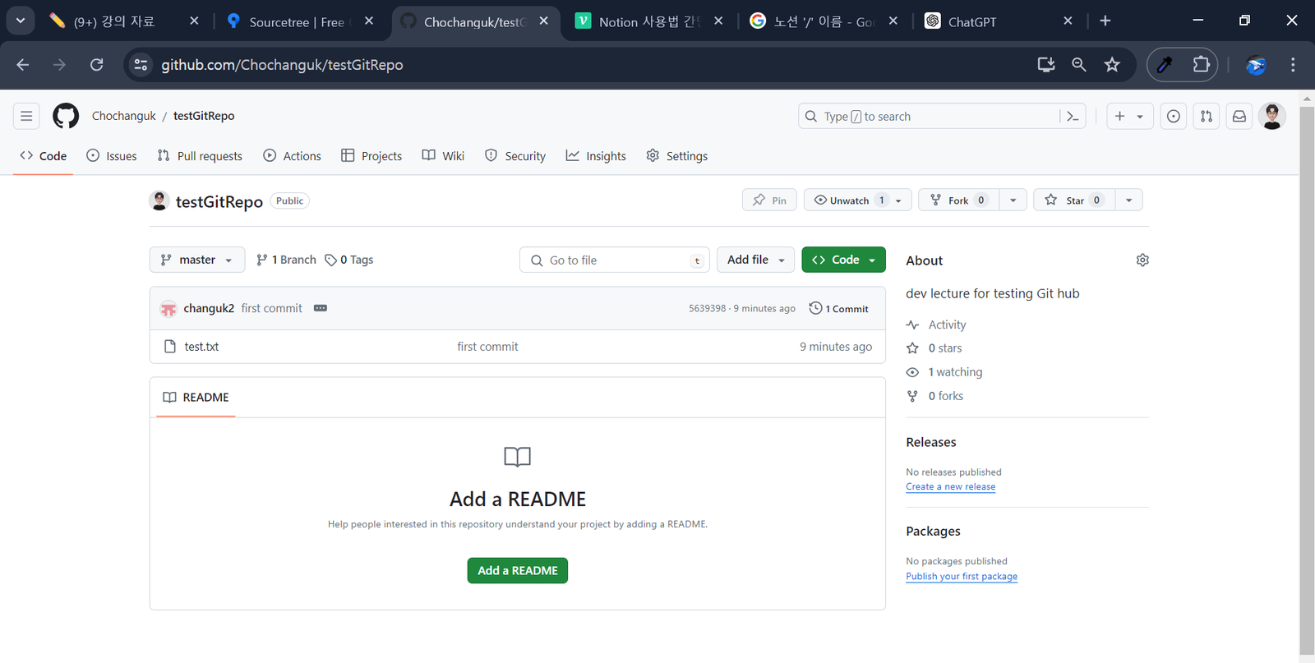Open the command palette icon in search bar
The image size is (1315, 663).
pyautogui.click(x=1073, y=117)
